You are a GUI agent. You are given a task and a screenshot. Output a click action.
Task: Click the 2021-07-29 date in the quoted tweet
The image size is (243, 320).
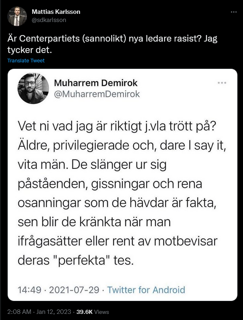point(74,290)
